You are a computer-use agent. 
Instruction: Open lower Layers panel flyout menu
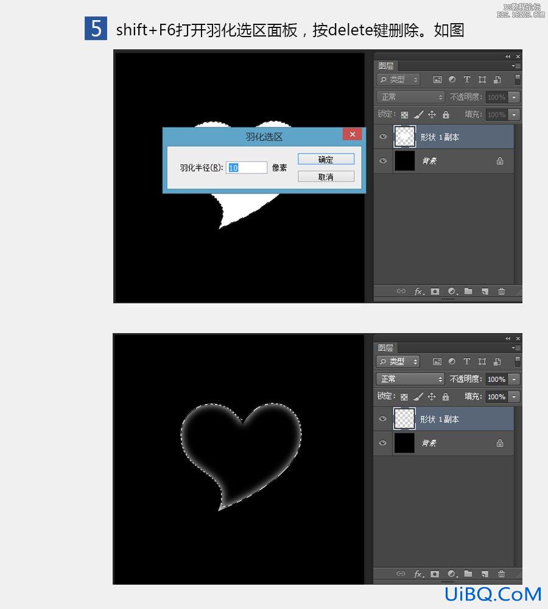pos(516,348)
